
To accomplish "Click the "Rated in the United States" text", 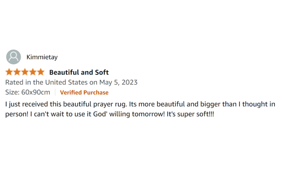I will pos(46,83).
